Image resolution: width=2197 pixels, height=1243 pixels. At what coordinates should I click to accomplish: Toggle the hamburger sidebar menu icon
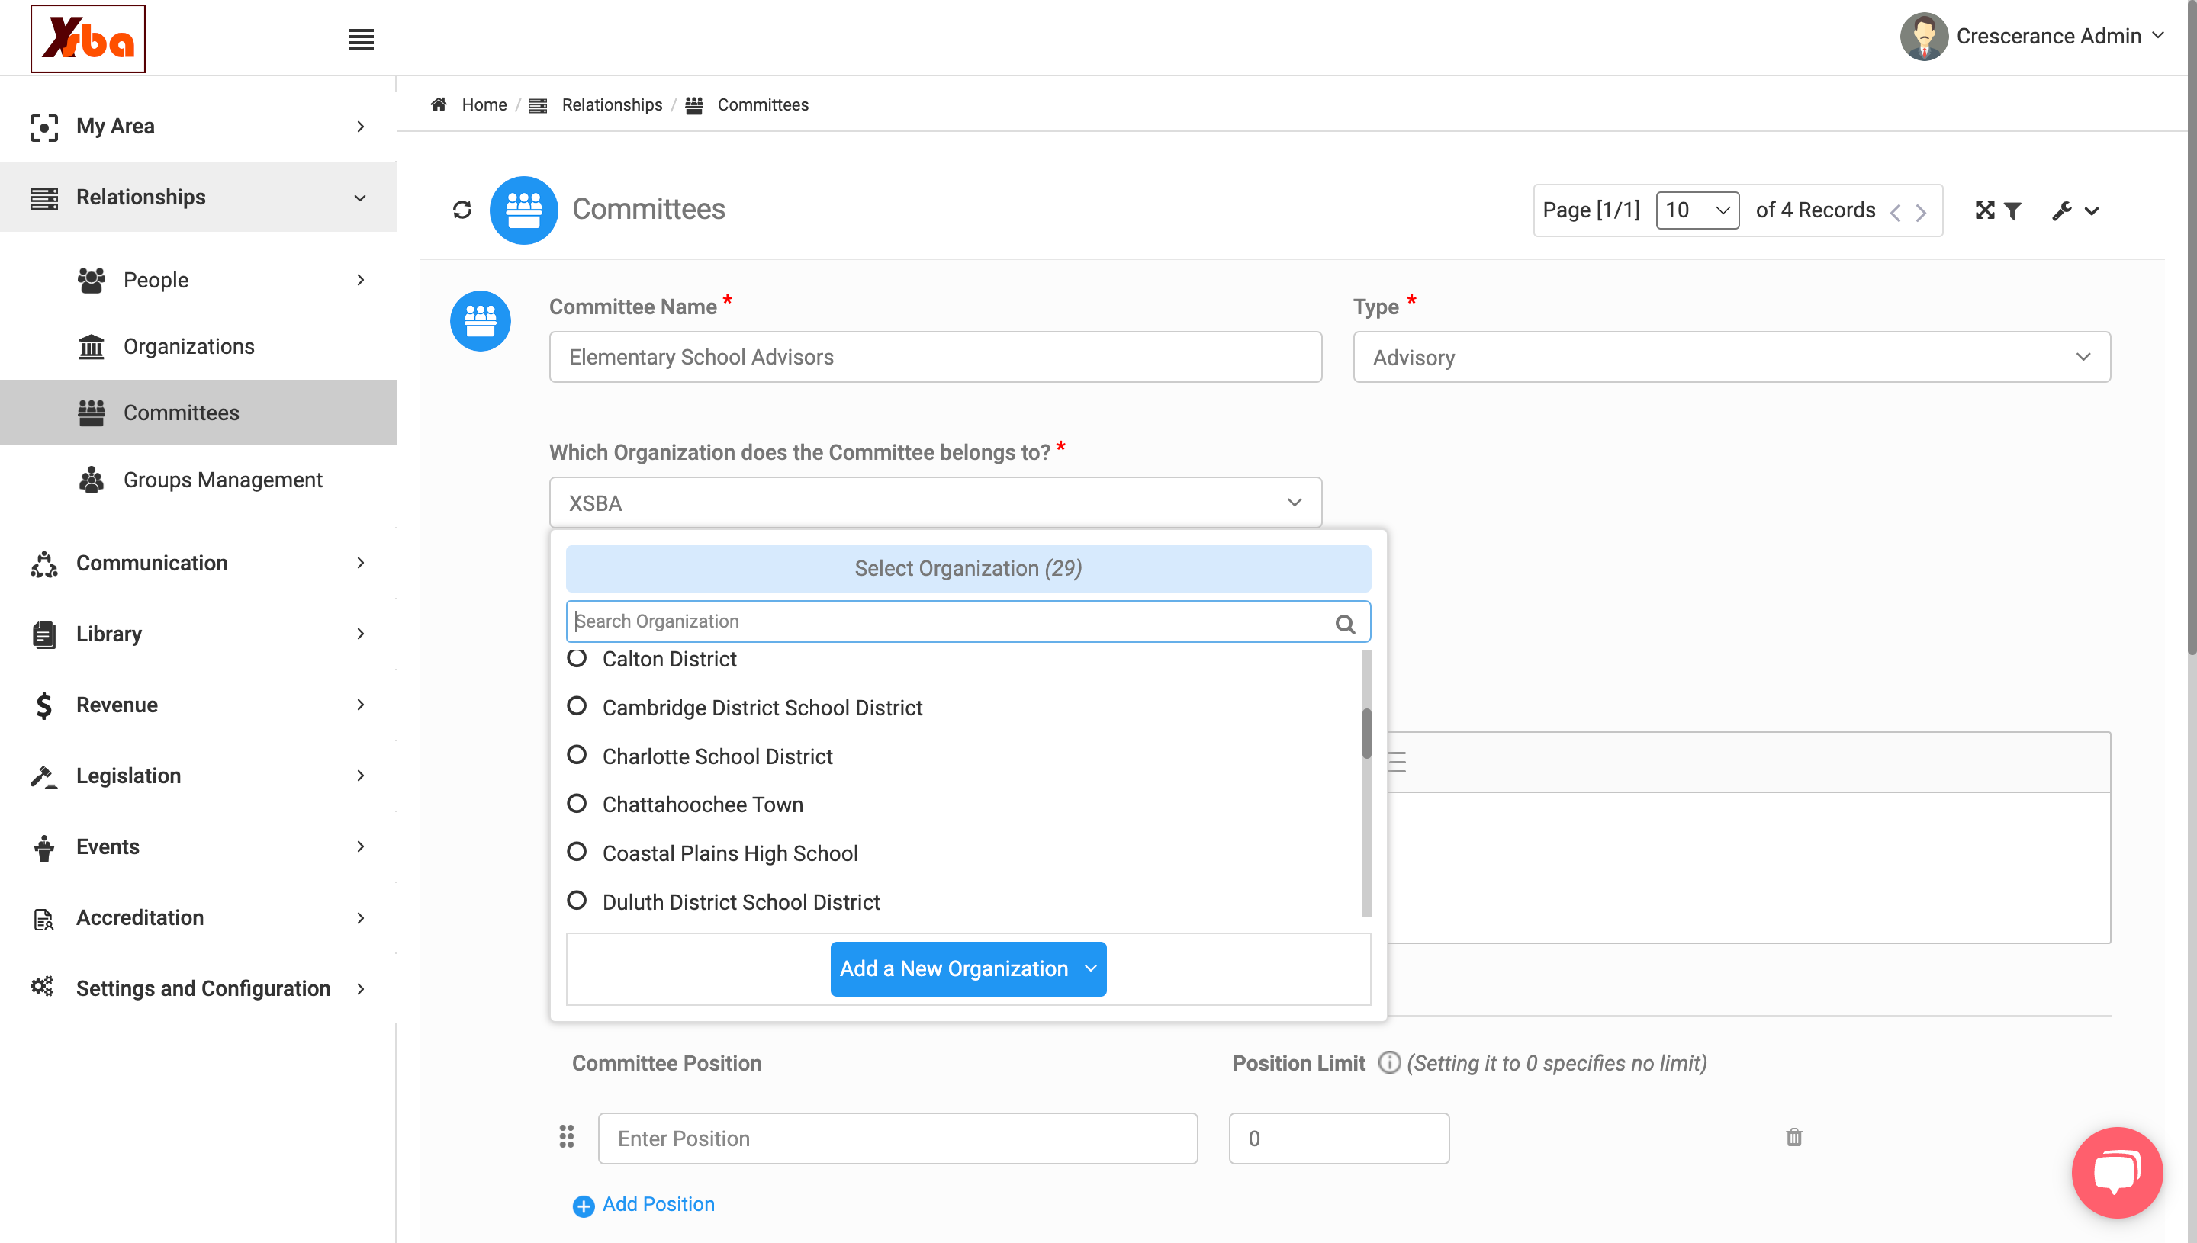pos(361,39)
